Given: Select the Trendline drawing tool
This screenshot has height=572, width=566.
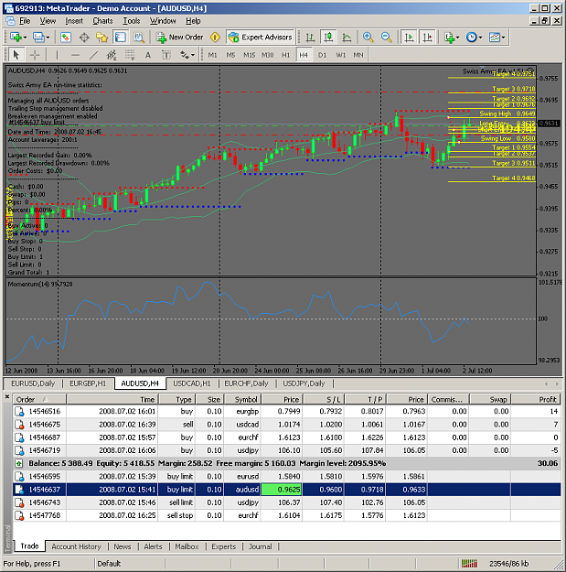Looking at the screenshot, I should click(93, 55).
